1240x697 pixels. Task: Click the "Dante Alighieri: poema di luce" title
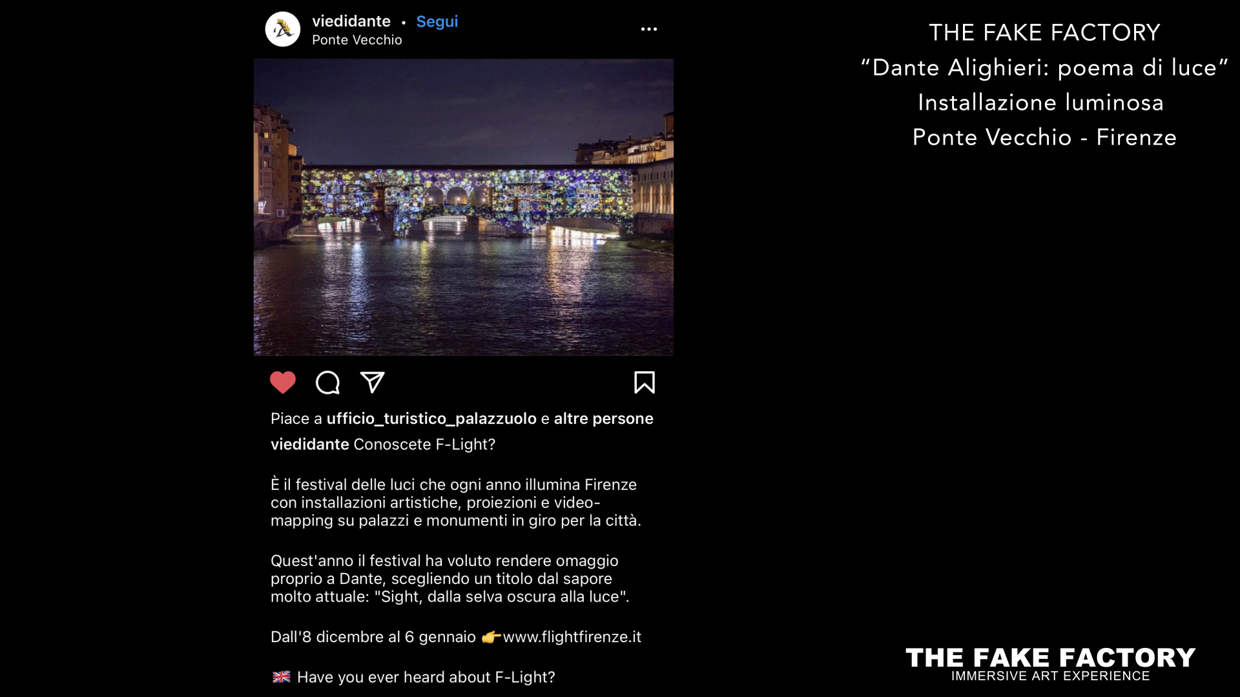pyautogui.click(x=1044, y=68)
